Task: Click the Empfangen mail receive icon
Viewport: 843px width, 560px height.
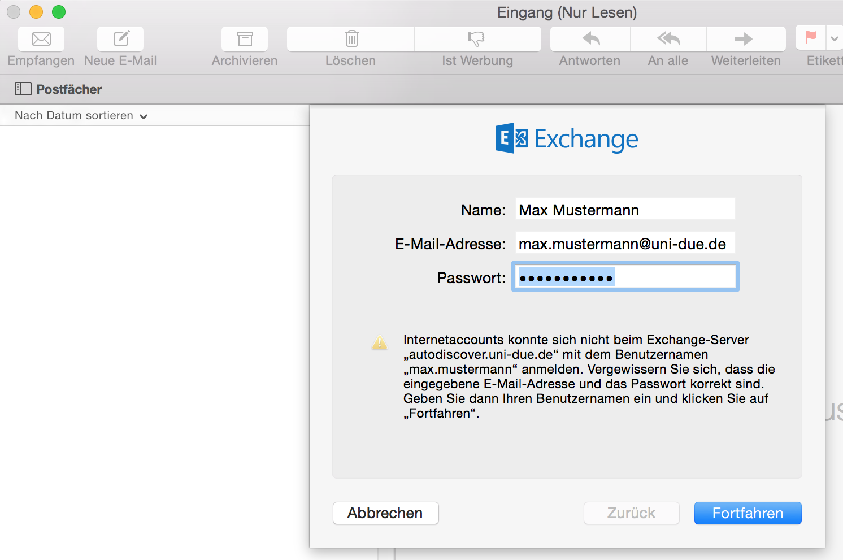Action: tap(41, 39)
